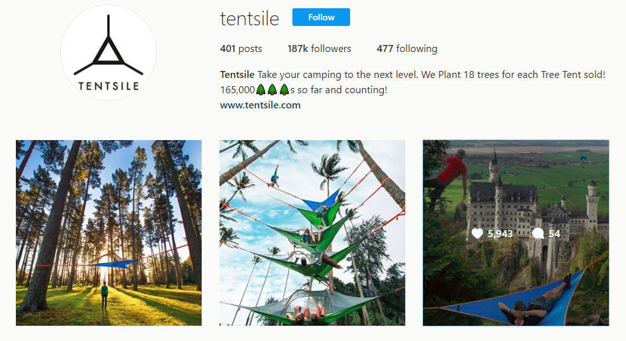Click the 165,000 trees count text
The height and width of the screenshot is (341, 626).
point(237,90)
